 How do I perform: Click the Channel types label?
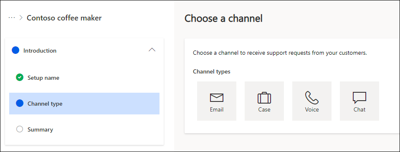click(211, 72)
